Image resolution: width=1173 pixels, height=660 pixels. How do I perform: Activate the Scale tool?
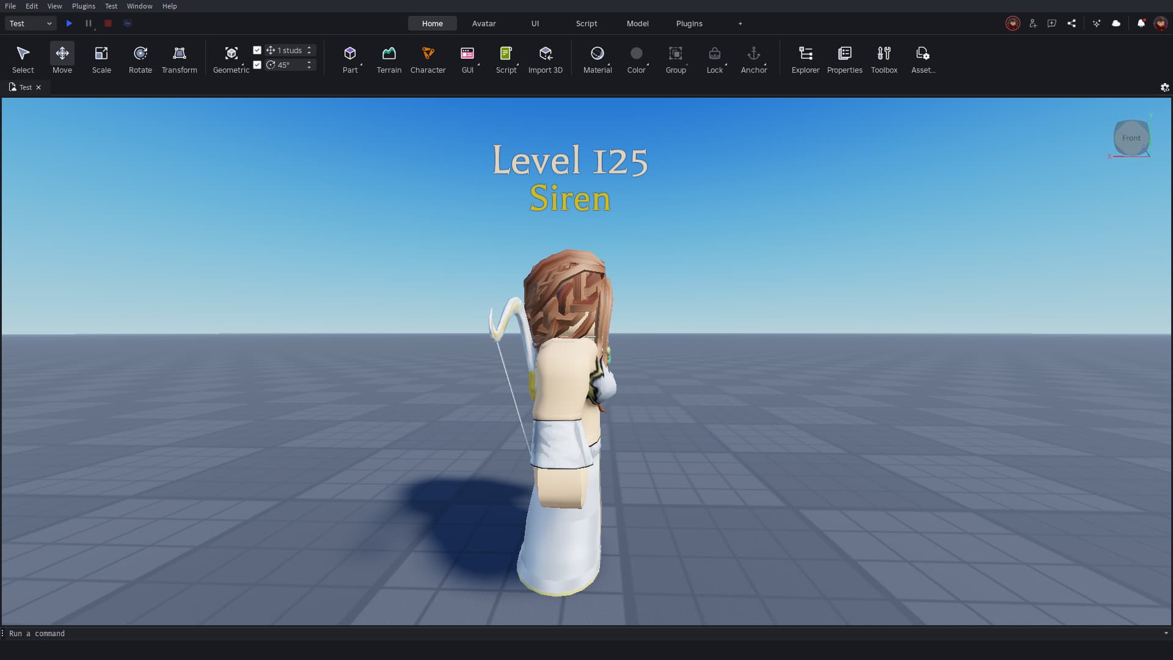tap(101, 59)
